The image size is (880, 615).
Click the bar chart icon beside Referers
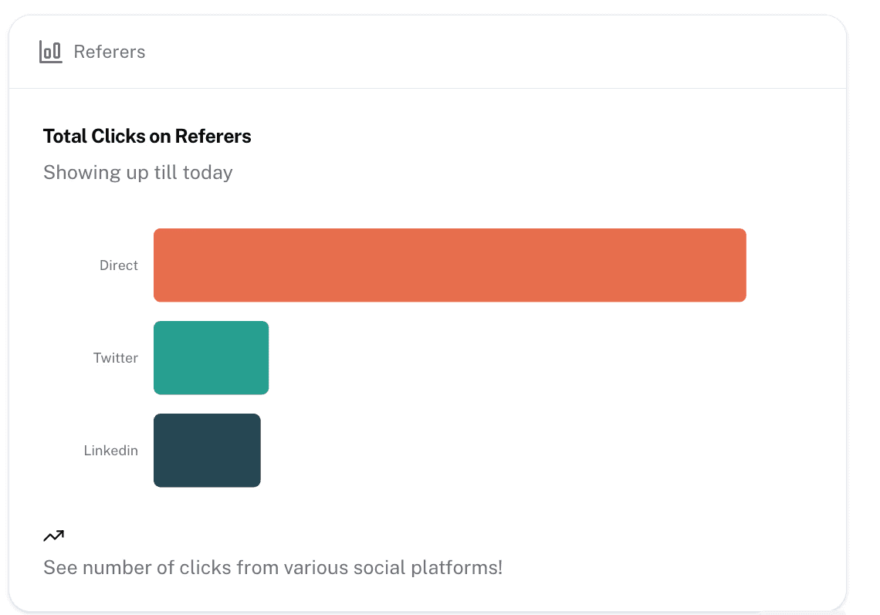click(x=50, y=52)
